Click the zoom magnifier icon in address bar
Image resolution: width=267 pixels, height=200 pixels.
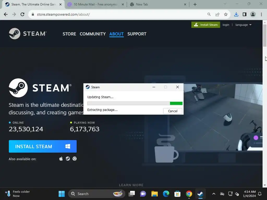click(209, 15)
